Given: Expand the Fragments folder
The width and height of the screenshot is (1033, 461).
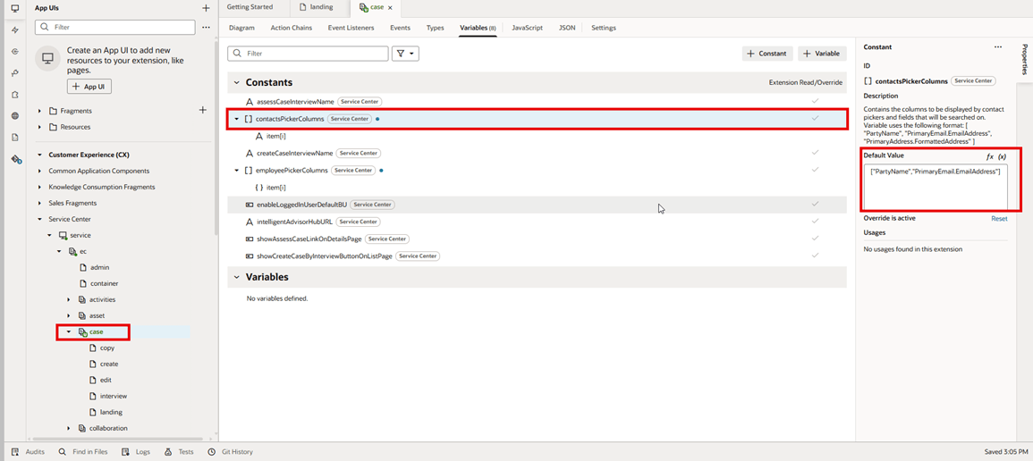Looking at the screenshot, I should click(39, 111).
